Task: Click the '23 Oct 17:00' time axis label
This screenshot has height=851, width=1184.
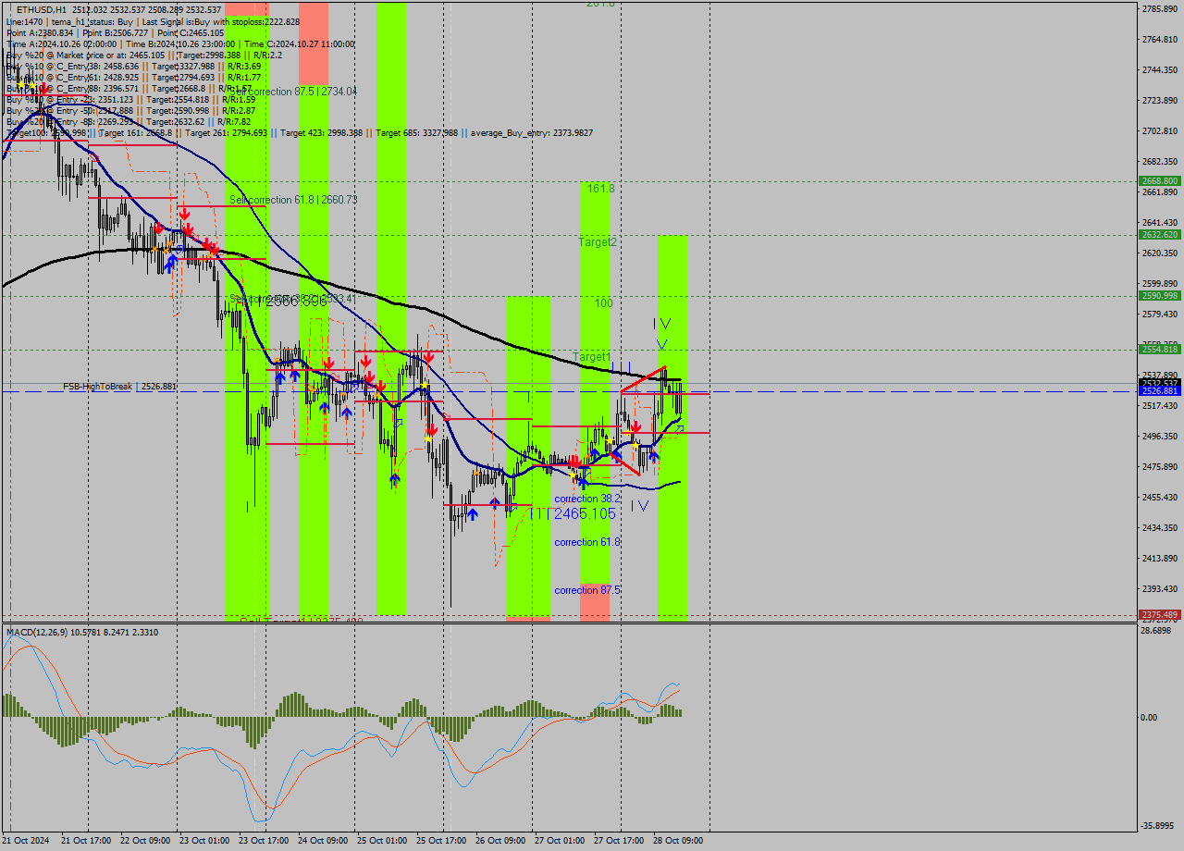Action: [264, 841]
